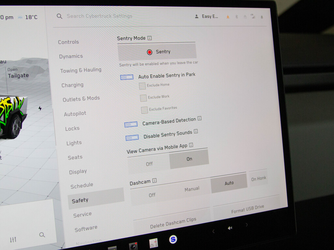Set Dashcam to Auto
This screenshot has height=250, width=334.
[229, 183]
